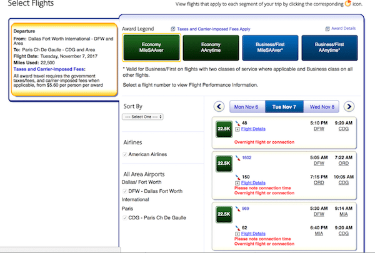Click ORD arrival code for flight 1602

(343, 163)
